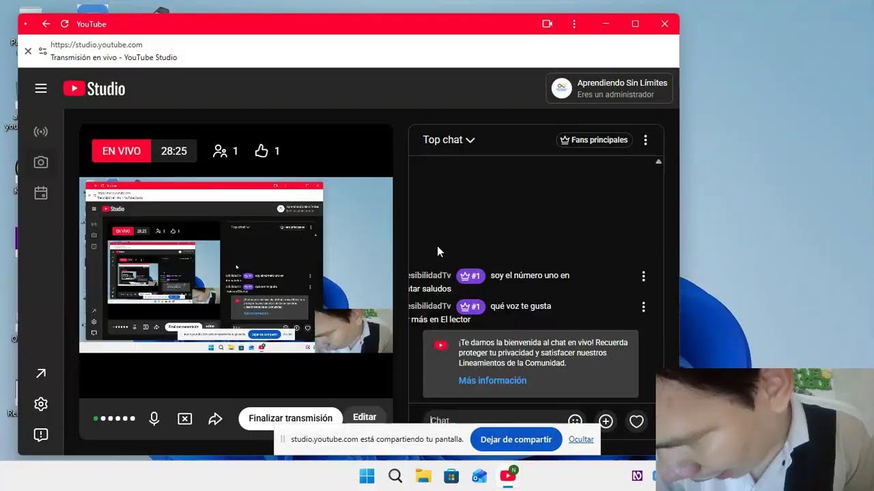The height and width of the screenshot is (491, 874).
Task: Open taskbar Search
Action: click(x=395, y=476)
